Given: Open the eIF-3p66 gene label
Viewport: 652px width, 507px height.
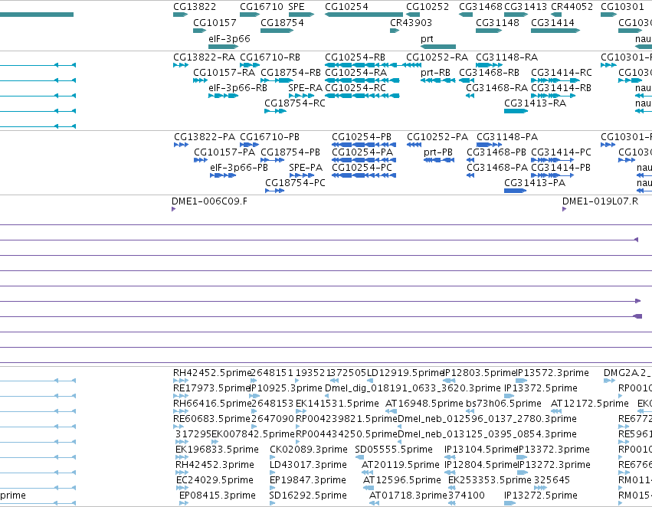Looking at the screenshot, I should 230,38.
